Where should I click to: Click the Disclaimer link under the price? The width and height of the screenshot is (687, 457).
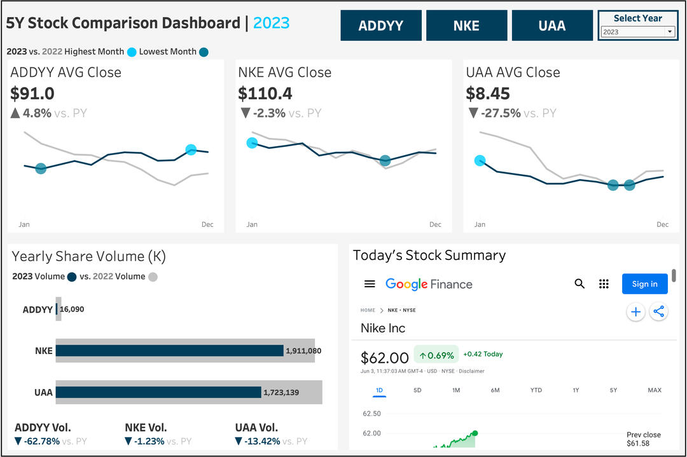(x=471, y=371)
